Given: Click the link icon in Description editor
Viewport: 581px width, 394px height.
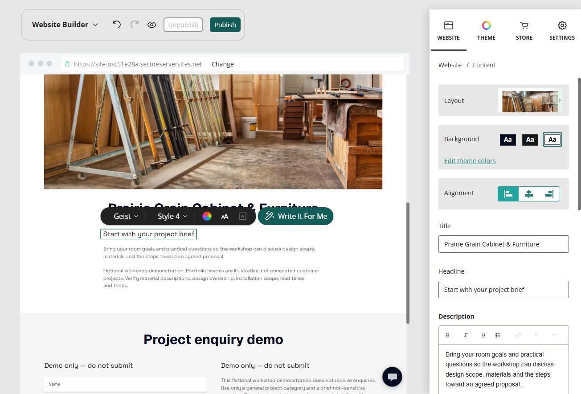Looking at the screenshot, I should [x=519, y=335].
